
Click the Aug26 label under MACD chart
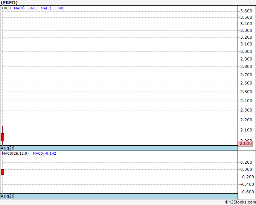click(8, 196)
